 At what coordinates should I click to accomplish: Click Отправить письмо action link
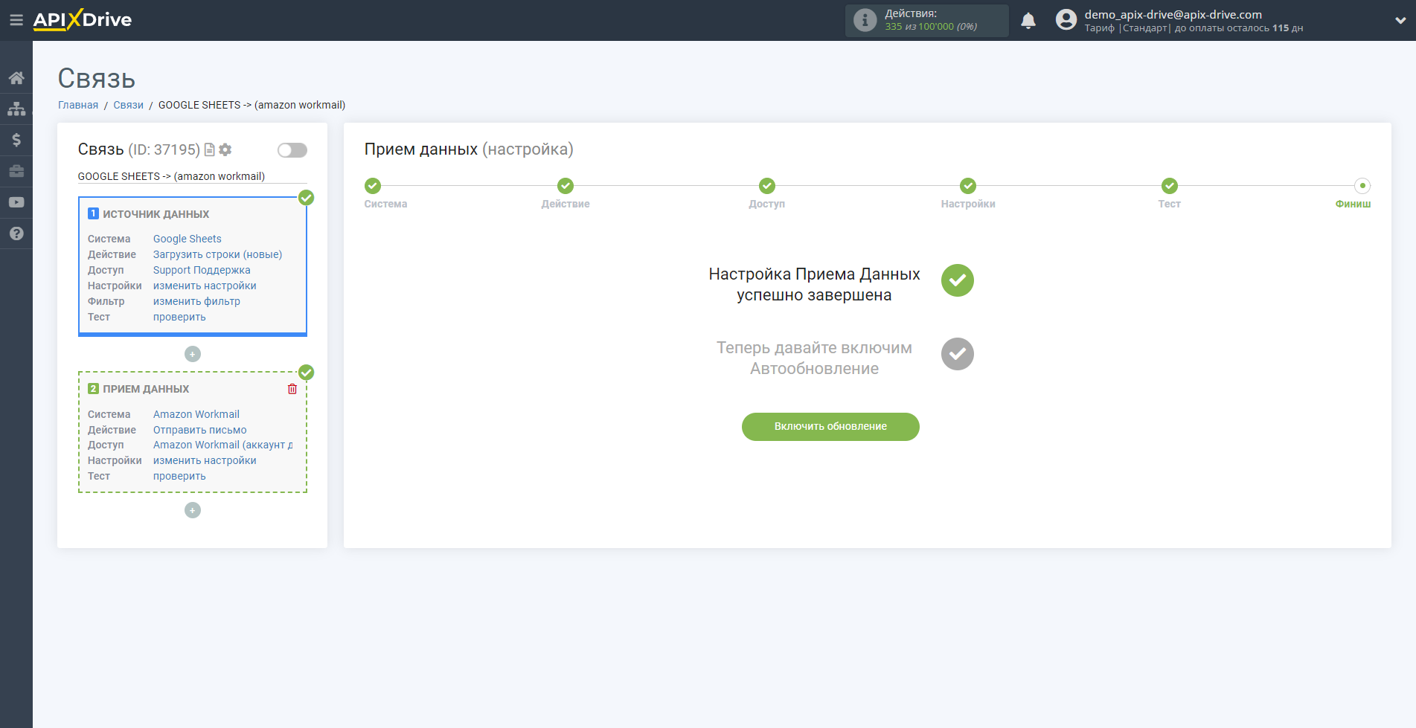coord(199,430)
